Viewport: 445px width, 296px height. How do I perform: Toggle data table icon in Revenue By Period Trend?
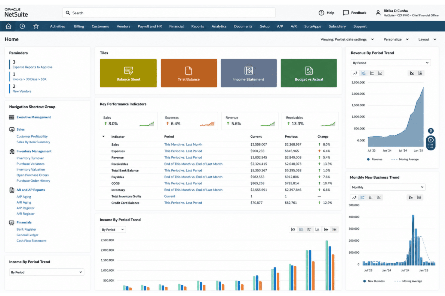(x=420, y=73)
